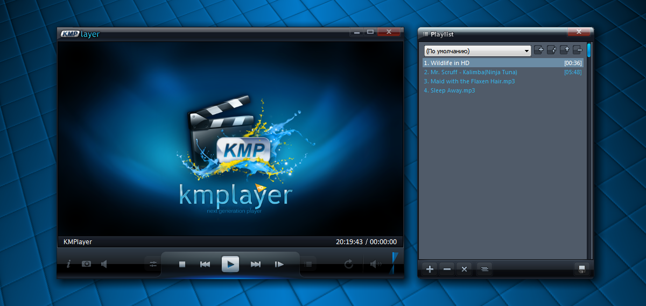This screenshot has width=646, height=306.
Task: Skip to the previous track
Action: point(205,264)
